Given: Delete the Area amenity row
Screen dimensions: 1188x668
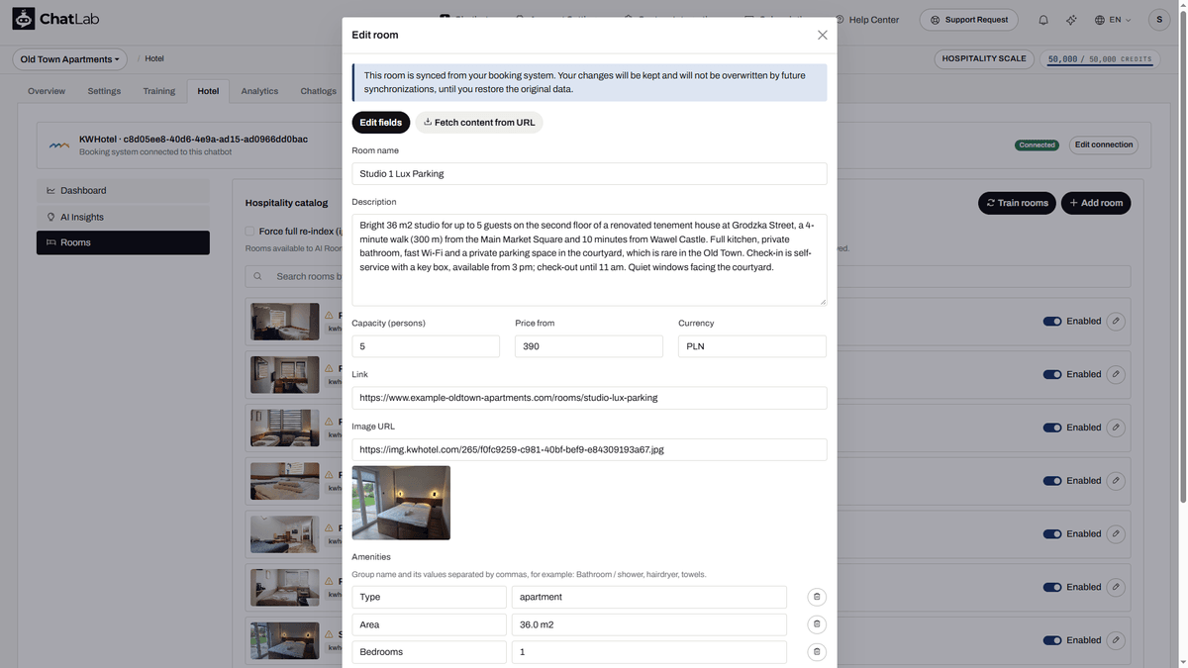Looking at the screenshot, I should [817, 624].
